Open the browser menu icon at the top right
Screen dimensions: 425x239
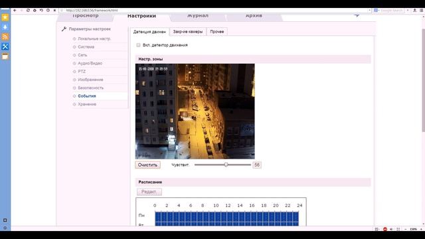tap(422, 11)
